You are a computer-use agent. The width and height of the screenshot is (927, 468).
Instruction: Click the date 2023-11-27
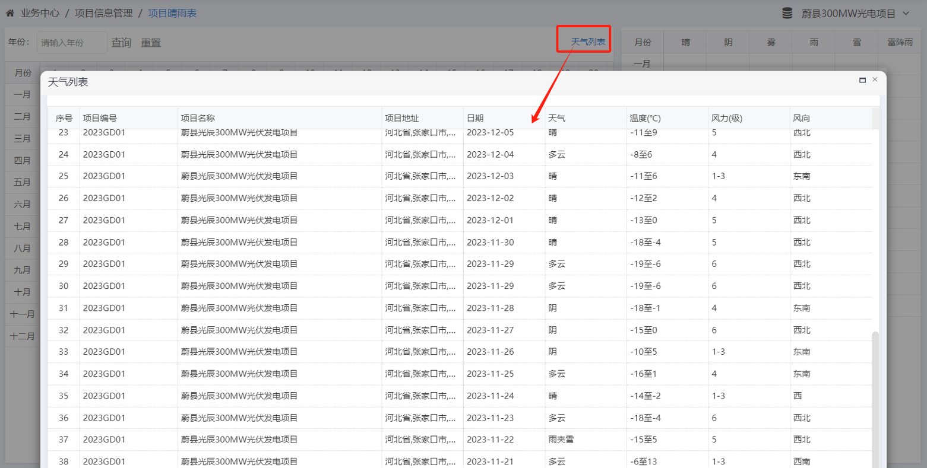click(490, 330)
